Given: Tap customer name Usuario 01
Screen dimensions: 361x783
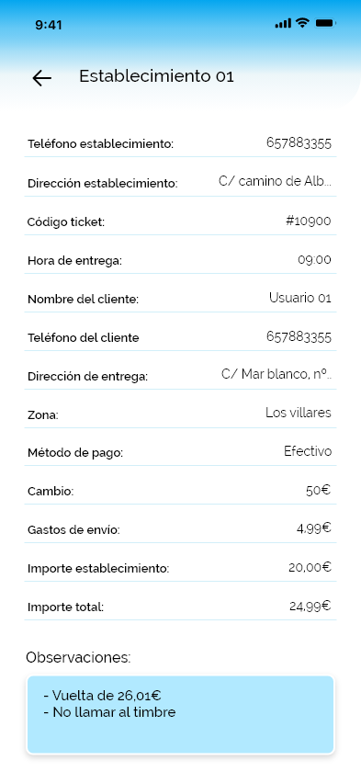Looking at the screenshot, I should [300, 298].
